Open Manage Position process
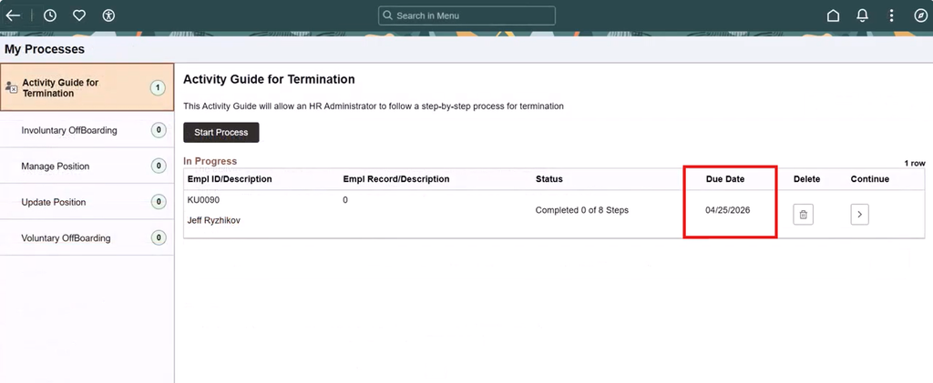The image size is (933, 383). pos(87,166)
